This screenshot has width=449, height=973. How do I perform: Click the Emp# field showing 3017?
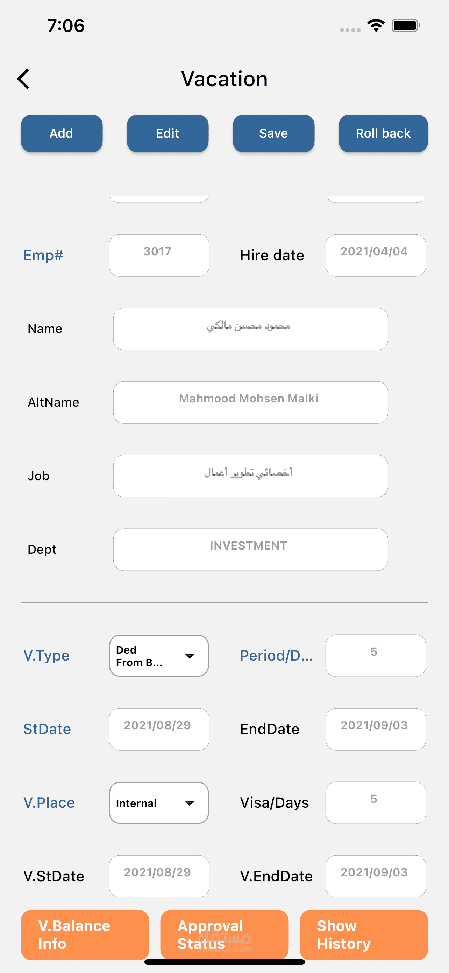coord(159,255)
